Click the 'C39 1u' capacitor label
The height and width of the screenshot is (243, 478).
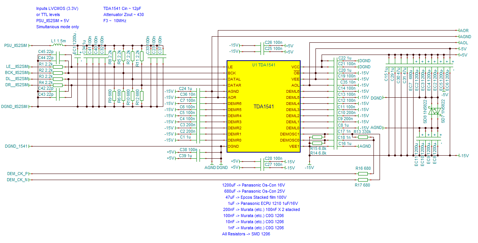click(186, 156)
